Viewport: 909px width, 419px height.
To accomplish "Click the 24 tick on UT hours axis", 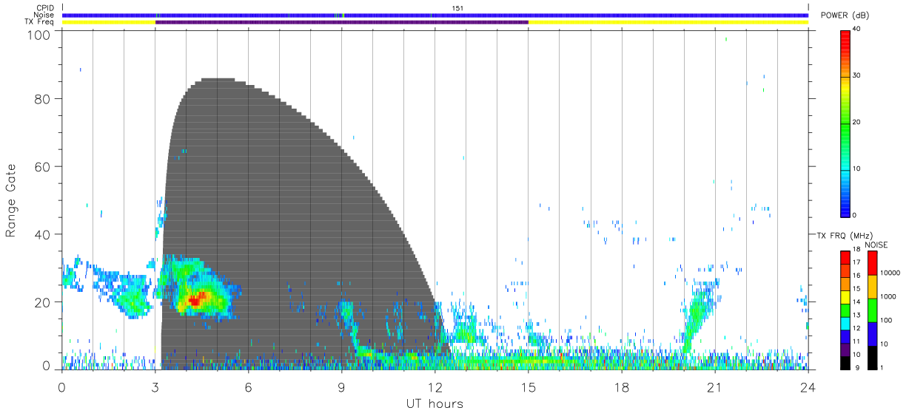I will point(808,386).
